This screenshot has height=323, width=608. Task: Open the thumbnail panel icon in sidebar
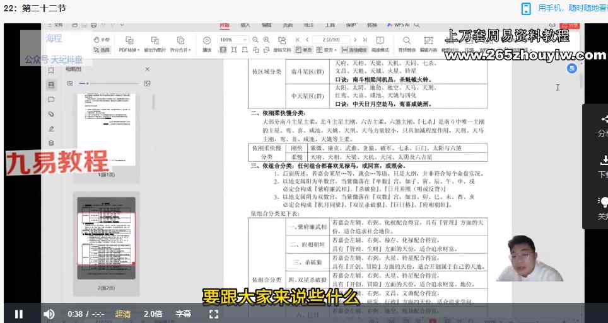click(51, 84)
